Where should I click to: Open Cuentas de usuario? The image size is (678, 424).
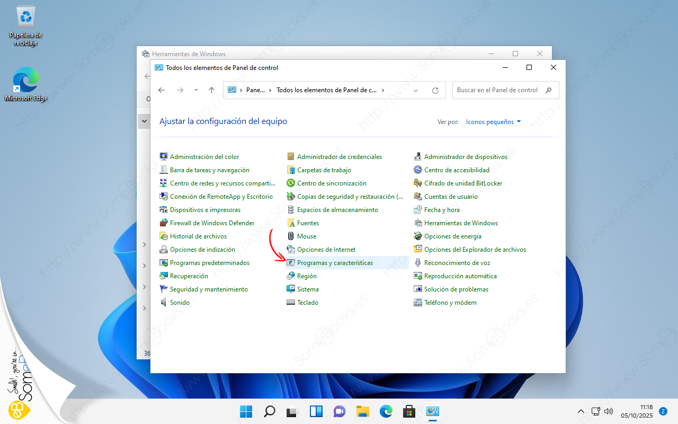(x=451, y=197)
